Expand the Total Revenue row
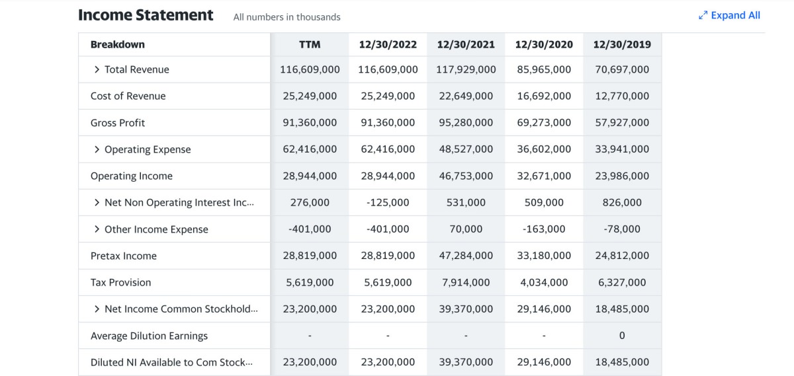Screen dimensions: 794x376 click(x=97, y=69)
